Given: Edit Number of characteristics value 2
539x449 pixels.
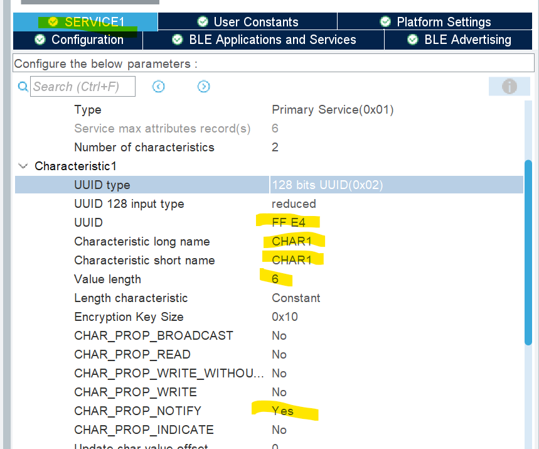Looking at the screenshot, I should pos(275,147).
